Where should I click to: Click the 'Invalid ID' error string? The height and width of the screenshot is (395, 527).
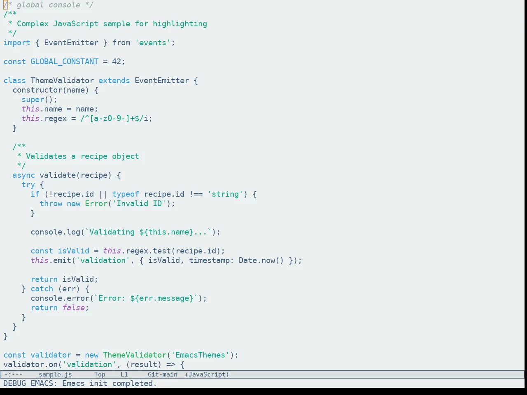tap(139, 204)
